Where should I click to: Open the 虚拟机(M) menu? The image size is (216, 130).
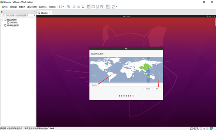coord(32,7)
